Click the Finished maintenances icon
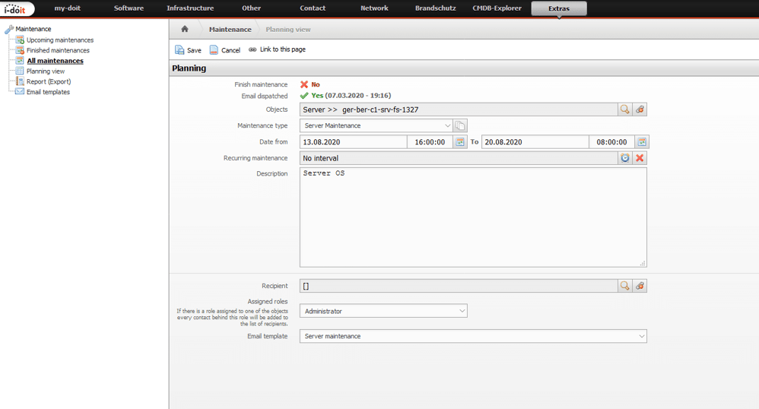 20,50
